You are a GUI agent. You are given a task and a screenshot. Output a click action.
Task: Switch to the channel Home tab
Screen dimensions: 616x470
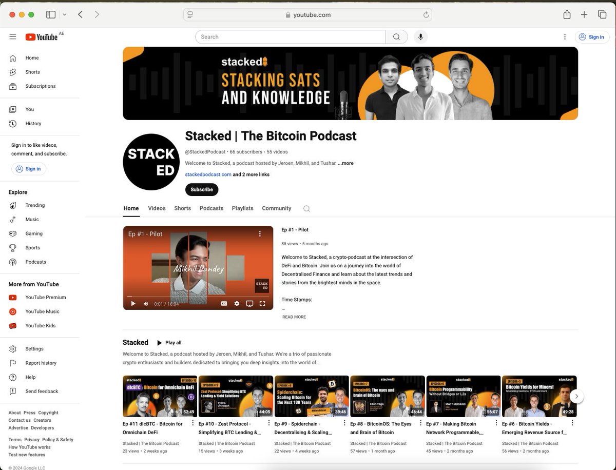(x=131, y=208)
